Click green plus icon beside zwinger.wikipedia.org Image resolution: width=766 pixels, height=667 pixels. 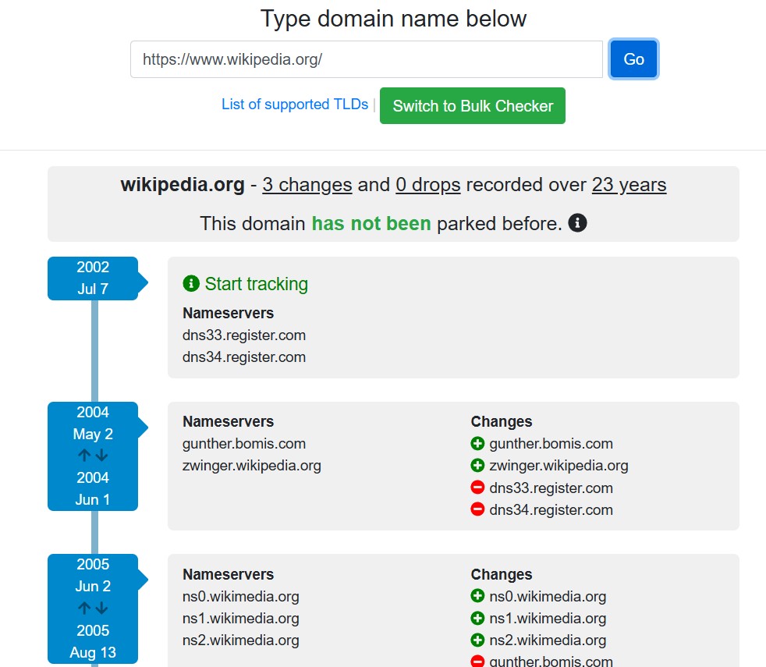tap(477, 465)
